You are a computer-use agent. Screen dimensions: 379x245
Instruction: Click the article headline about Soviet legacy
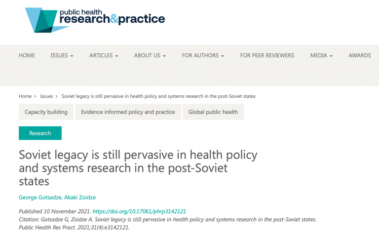coord(138,168)
